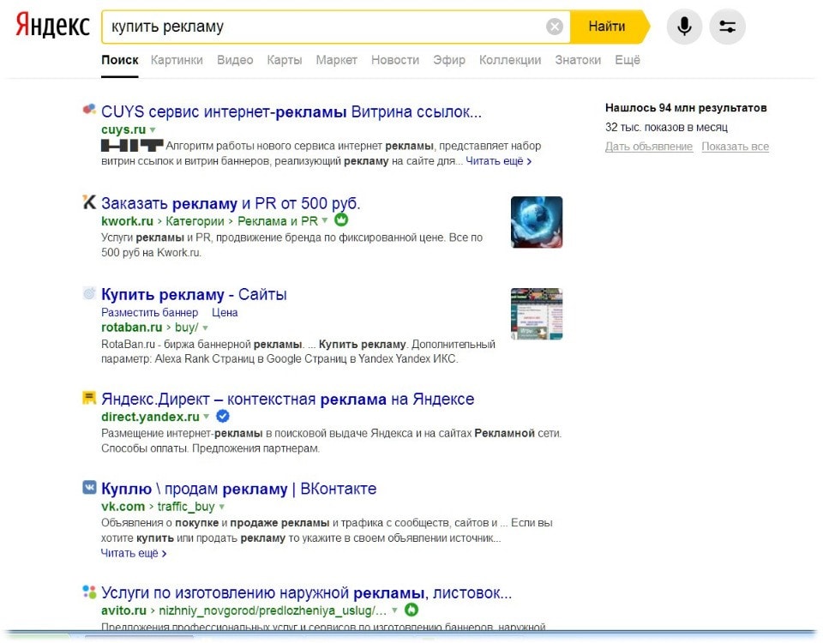Switch to the Маркет tab

coord(336,60)
